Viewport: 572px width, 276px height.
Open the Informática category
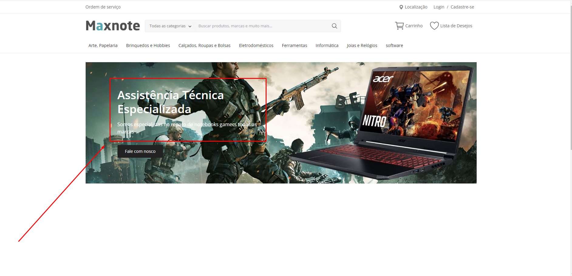pos(327,45)
